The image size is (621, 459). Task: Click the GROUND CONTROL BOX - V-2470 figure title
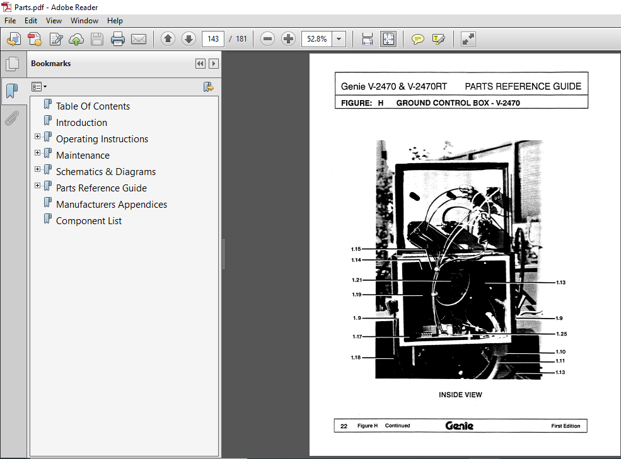(458, 103)
